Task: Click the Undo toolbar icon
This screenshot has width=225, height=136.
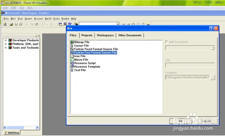Action: point(43,24)
